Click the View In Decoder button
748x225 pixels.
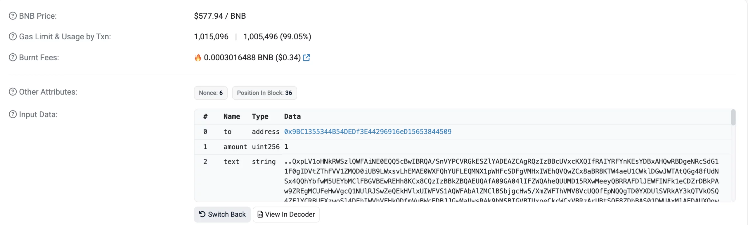[286, 215]
